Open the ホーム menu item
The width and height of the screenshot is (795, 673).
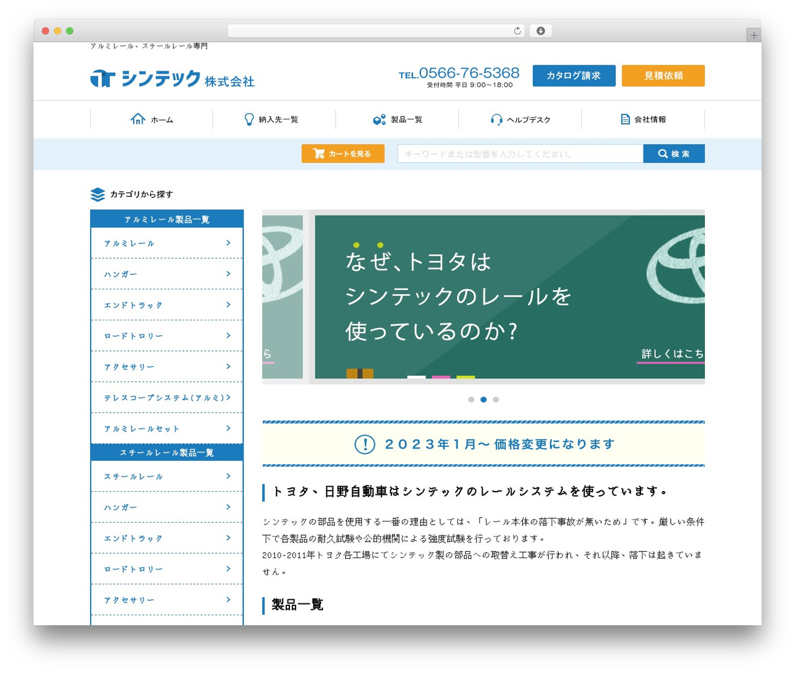coord(152,119)
